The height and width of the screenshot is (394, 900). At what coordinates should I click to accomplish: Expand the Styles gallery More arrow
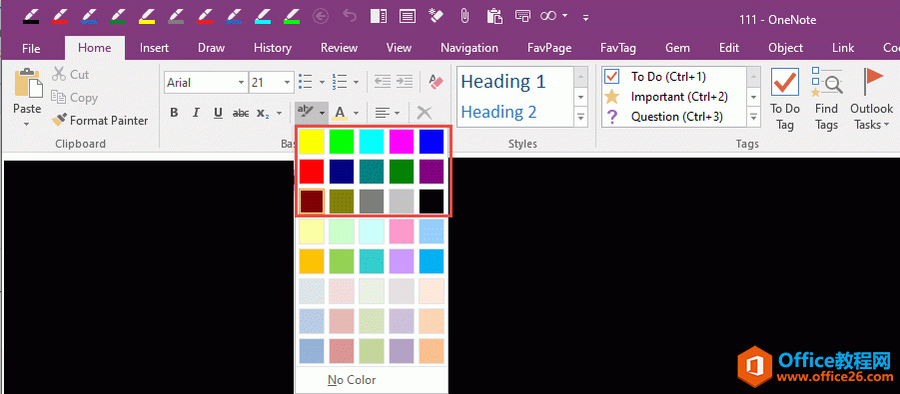point(581,118)
